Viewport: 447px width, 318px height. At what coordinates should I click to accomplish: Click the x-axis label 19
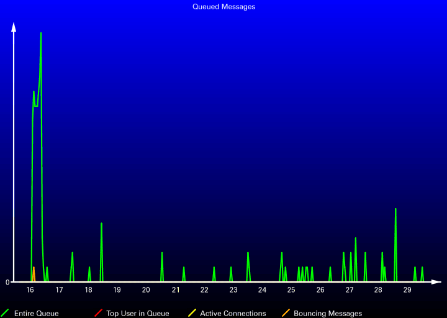[x=117, y=290]
